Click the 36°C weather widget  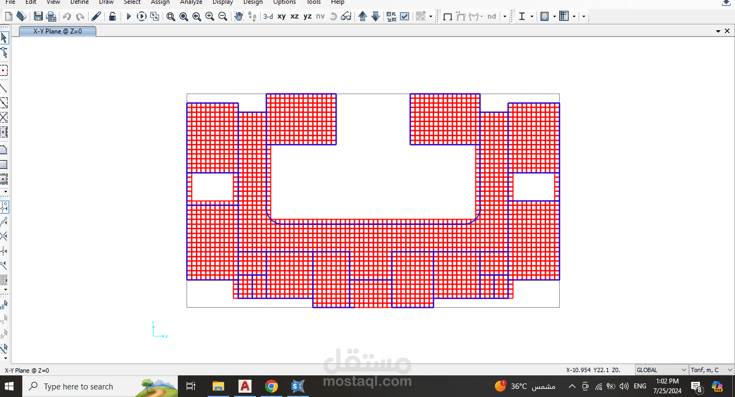point(525,386)
